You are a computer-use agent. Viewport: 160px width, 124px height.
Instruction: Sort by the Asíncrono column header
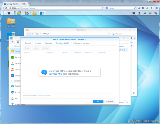(78, 52)
